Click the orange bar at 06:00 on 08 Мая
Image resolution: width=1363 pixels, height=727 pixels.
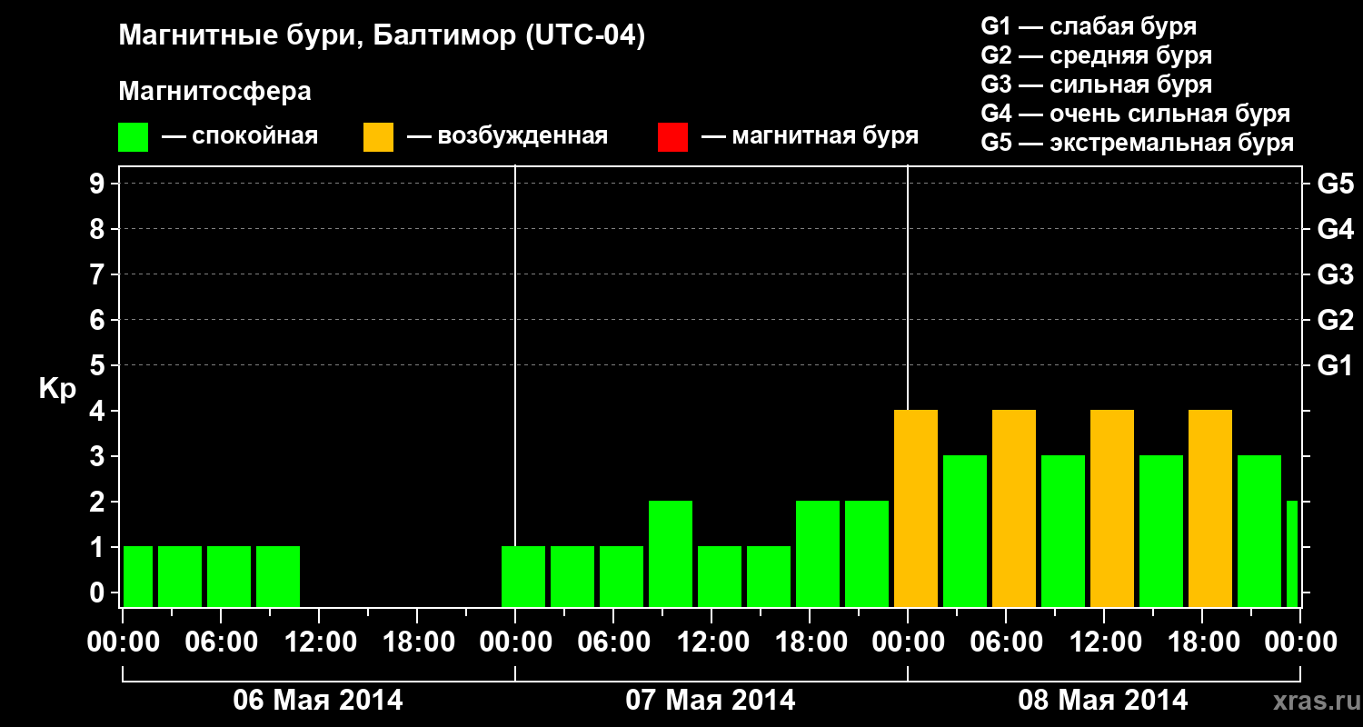(x=1014, y=508)
